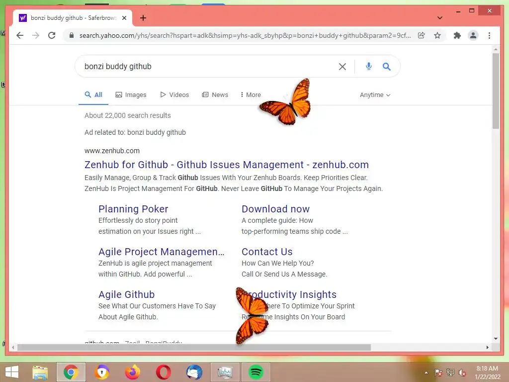Open the Chromium-style browser taskbar icon
Viewport: 509px width, 382px height.
coord(102,372)
